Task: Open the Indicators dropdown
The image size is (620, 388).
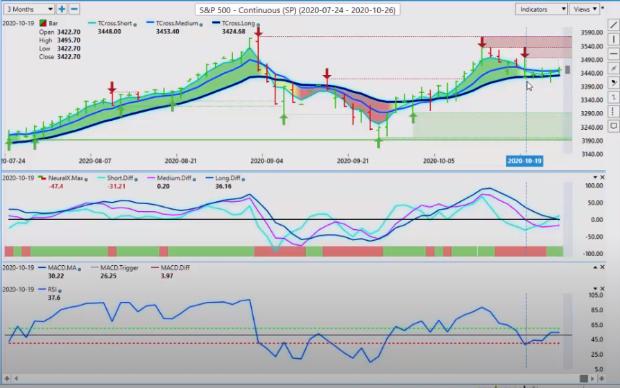Action: (542, 9)
